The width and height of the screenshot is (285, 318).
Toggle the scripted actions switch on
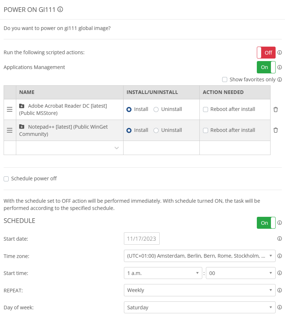tap(266, 53)
